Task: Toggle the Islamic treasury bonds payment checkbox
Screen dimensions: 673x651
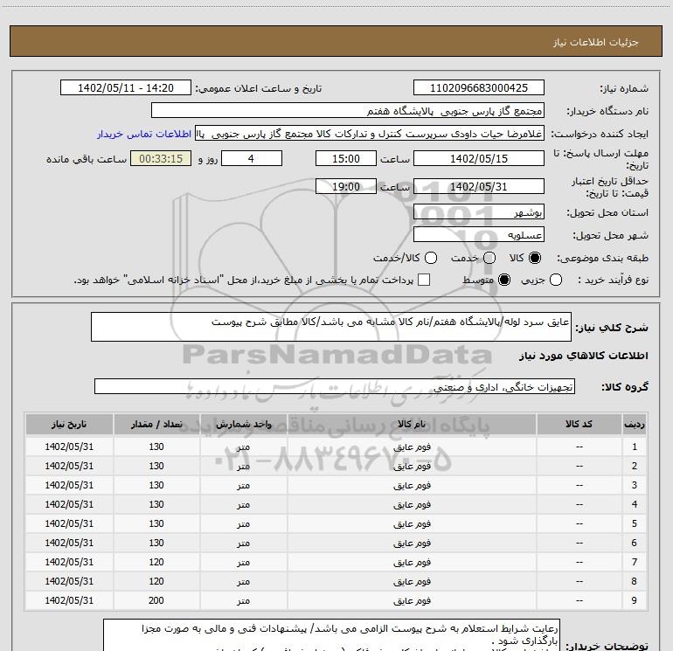Action: 424,280
